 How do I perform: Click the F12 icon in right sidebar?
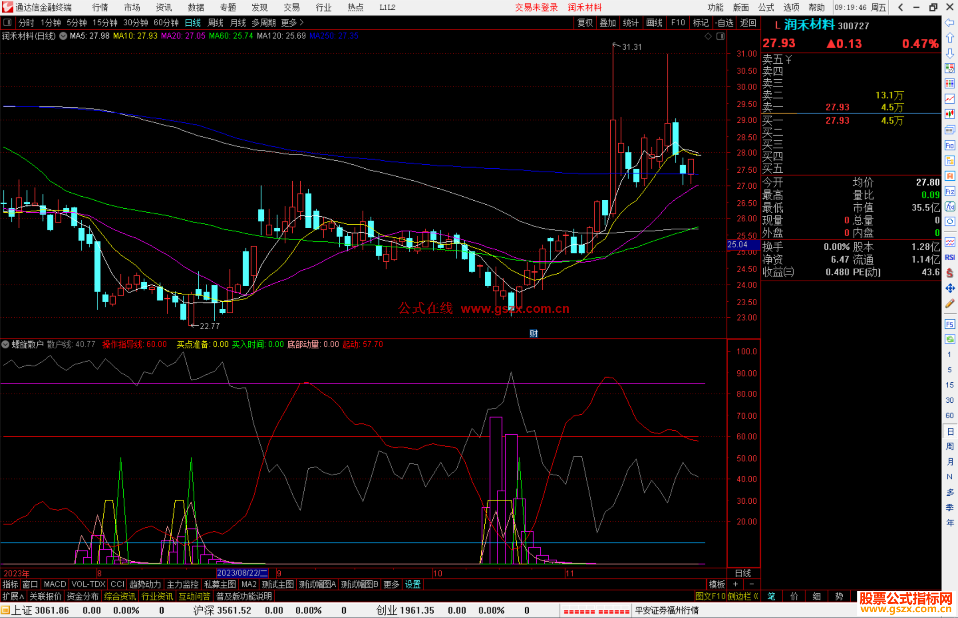(x=950, y=191)
